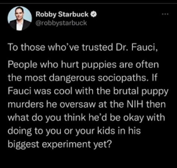Click the Robby Starbuck display name
This screenshot has width=177, height=168.
(62, 15)
